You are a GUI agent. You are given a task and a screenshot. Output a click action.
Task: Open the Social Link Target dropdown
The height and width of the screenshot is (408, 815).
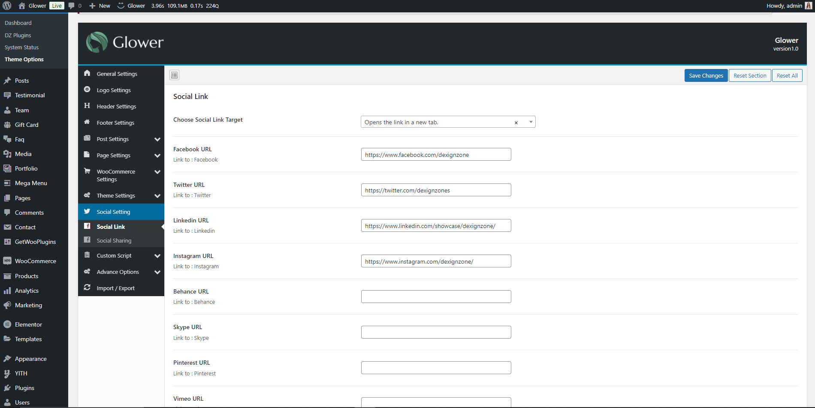tap(531, 122)
